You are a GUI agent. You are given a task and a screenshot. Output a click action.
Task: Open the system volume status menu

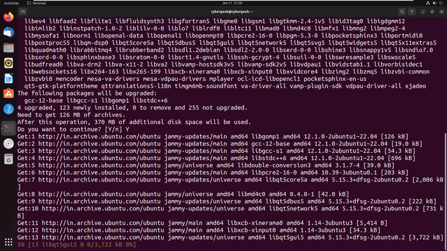click(x=434, y=3)
